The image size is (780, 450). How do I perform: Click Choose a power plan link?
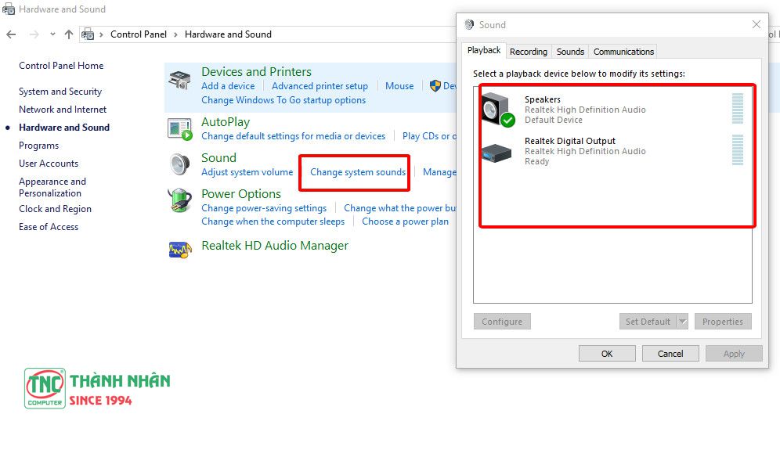tap(405, 221)
